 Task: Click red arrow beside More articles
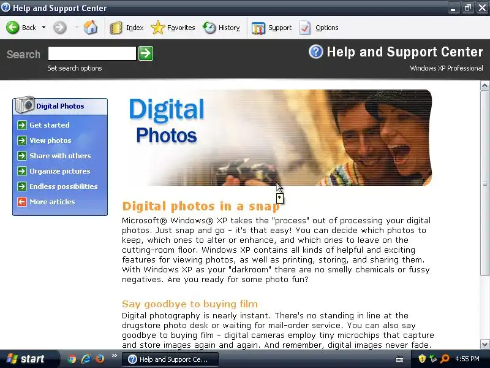[22, 202]
